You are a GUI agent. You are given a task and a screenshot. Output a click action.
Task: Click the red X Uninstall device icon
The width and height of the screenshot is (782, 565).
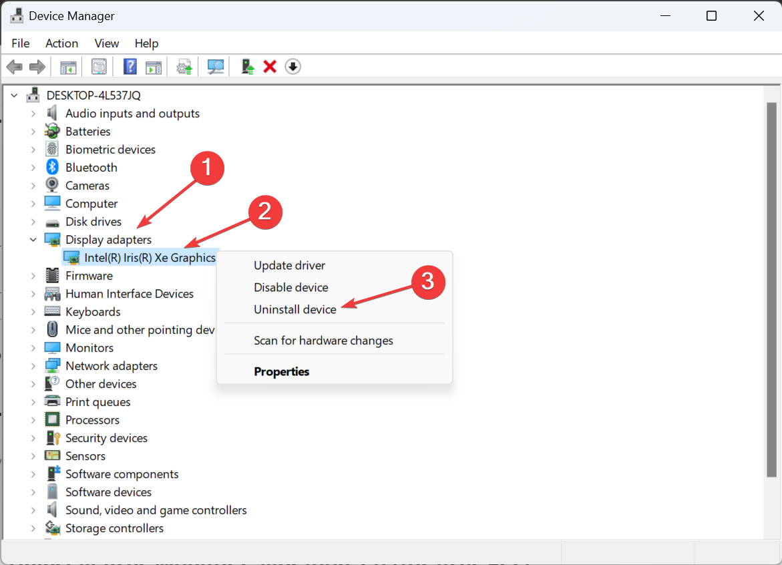point(270,66)
